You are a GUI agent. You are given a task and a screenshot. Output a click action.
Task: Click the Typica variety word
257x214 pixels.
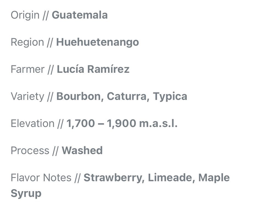pos(170,97)
